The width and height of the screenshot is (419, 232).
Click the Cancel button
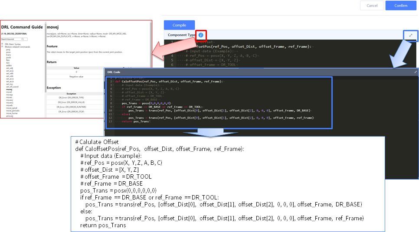[x=372, y=6]
